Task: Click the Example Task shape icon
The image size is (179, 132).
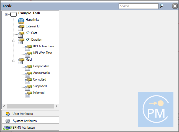Action: coord(14,14)
